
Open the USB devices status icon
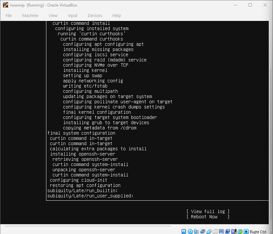(x=209, y=232)
